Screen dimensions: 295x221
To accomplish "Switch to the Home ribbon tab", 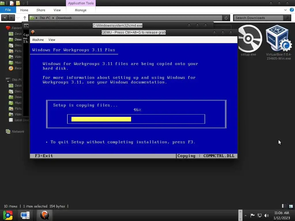I will (24, 10).
